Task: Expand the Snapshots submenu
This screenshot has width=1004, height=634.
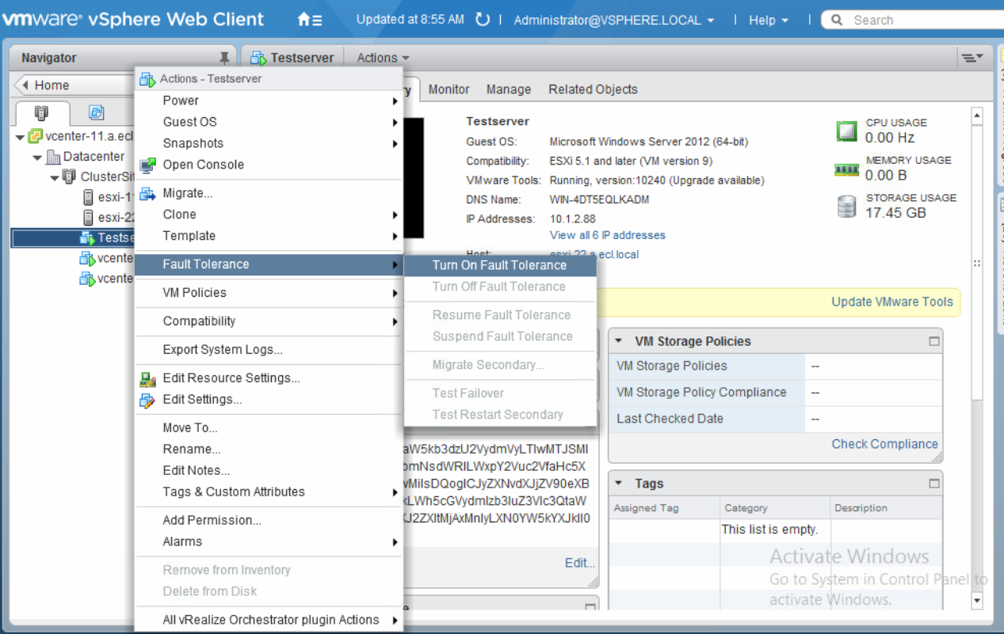Action: [x=269, y=143]
